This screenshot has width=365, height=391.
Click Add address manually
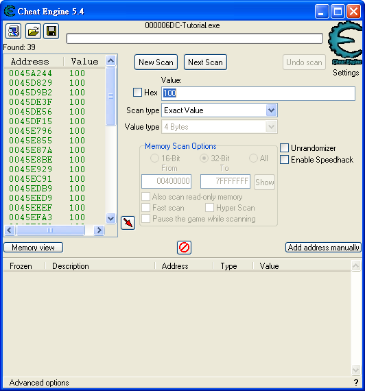(x=323, y=248)
